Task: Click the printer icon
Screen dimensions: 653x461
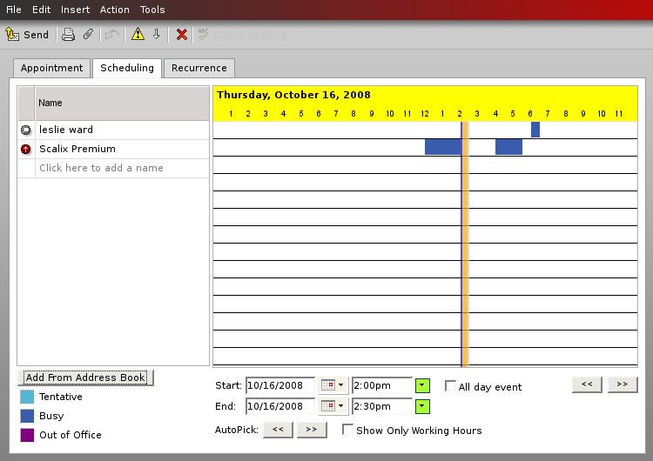Action: pyautogui.click(x=68, y=35)
